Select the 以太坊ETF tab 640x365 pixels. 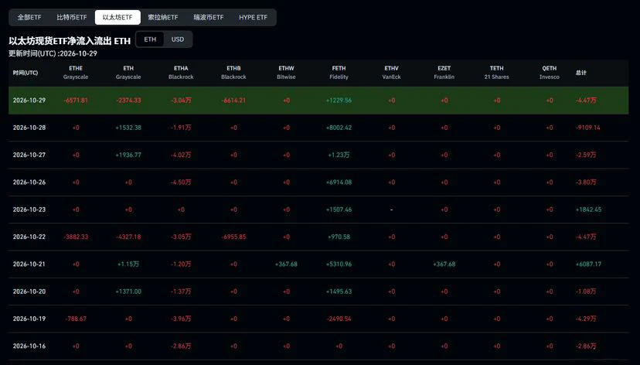point(117,18)
